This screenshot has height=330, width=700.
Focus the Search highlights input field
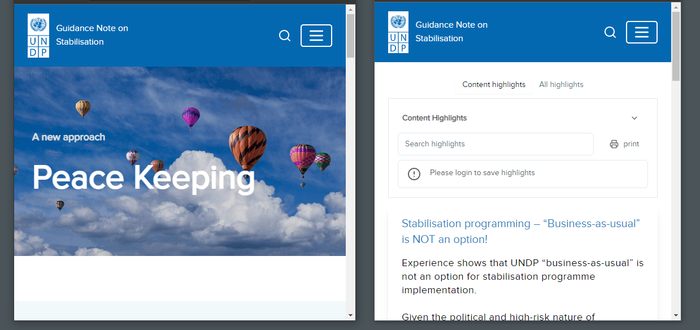(495, 144)
